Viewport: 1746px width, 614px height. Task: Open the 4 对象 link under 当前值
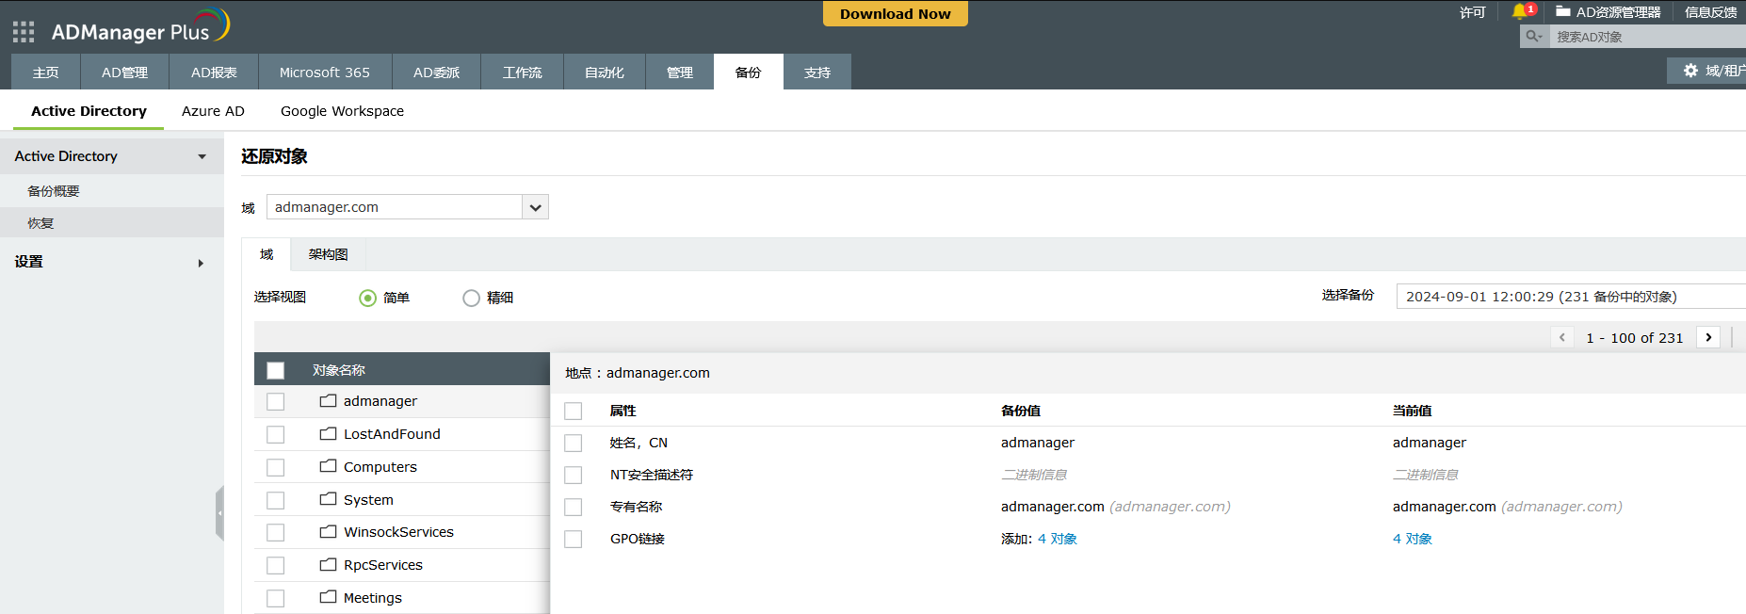point(1413,539)
